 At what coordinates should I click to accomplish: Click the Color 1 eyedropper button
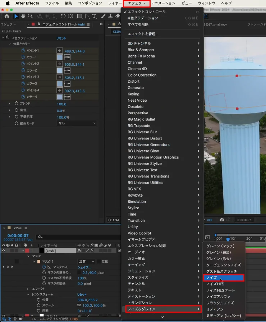[x=67, y=57]
